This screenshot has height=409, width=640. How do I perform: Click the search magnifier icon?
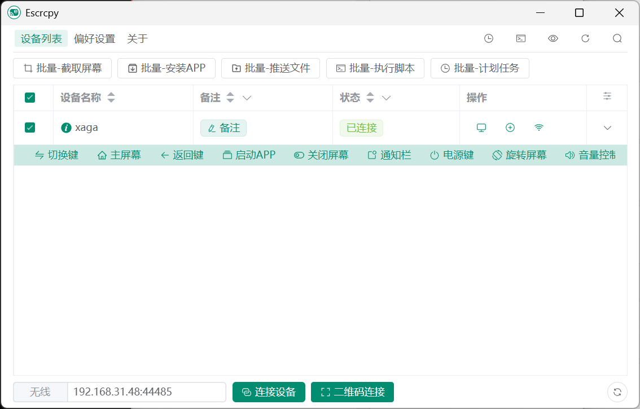click(x=617, y=38)
